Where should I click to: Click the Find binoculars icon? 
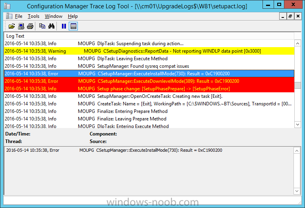pos(51,26)
